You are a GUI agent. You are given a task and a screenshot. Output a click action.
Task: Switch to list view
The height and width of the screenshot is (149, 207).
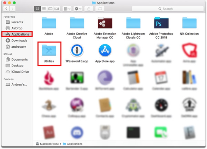point(44,9)
